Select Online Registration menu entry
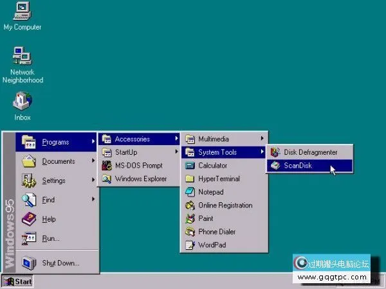This screenshot has height=289, width=386. point(225,206)
